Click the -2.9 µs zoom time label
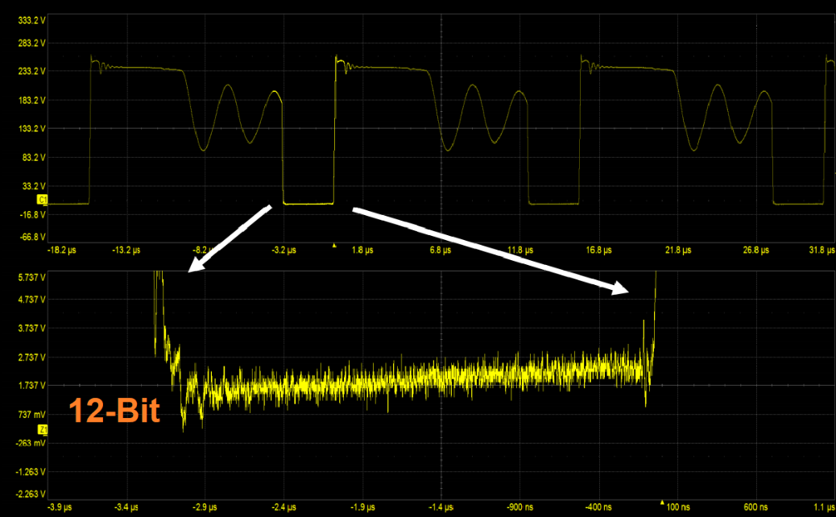836x517 pixels. 205,507
